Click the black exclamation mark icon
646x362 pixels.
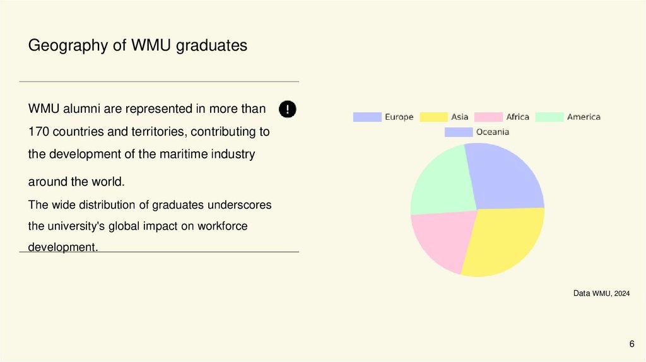pyautogui.click(x=287, y=108)
